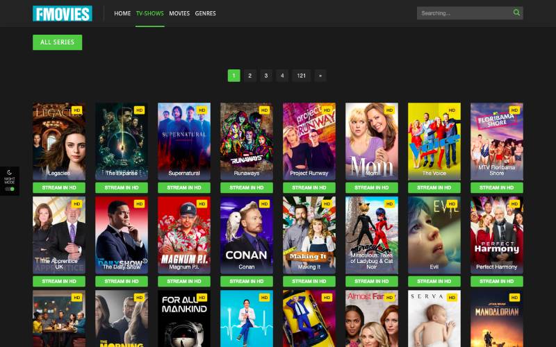The width and height of the screenshot is (556, 347).
Task: Open The Daily Show poster
Action: pyautogui.click(x=122, y=235)
